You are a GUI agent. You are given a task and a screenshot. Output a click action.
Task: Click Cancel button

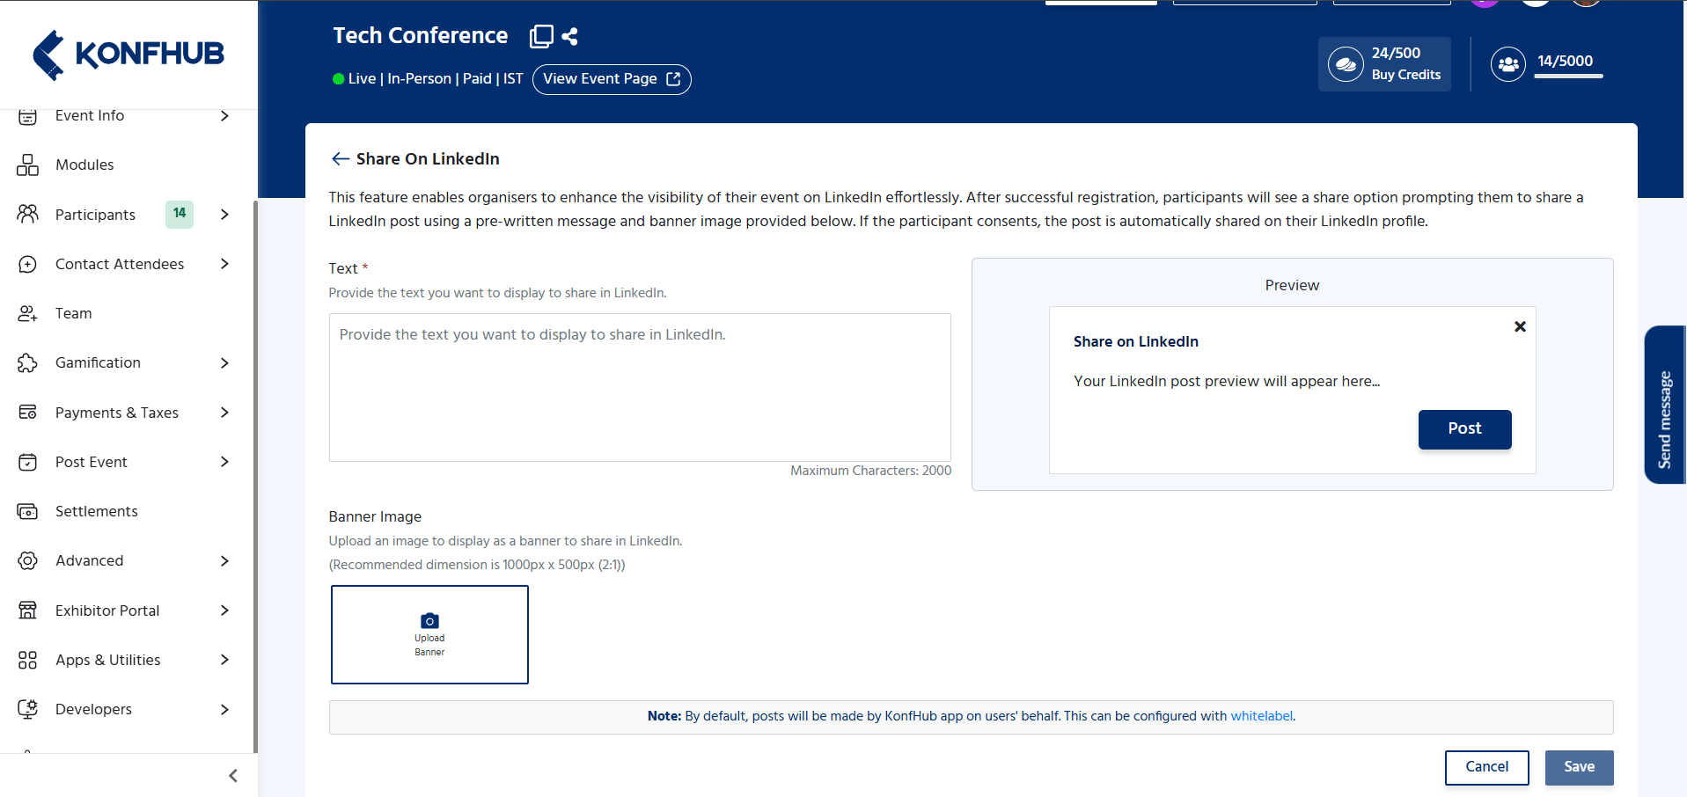point(1486,767)
